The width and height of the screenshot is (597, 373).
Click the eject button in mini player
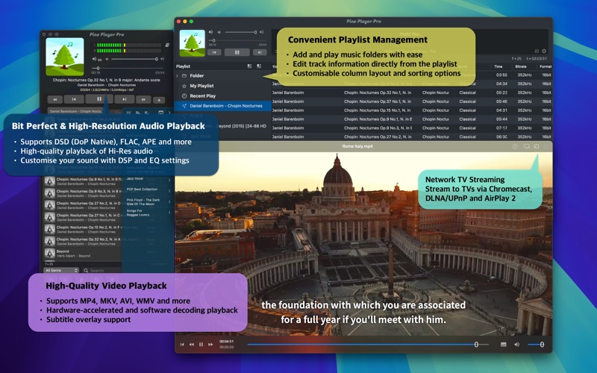[159, 100]
